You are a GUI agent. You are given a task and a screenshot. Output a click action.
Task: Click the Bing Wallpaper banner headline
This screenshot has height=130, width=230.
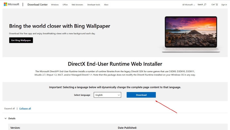[x=60, y=26]
